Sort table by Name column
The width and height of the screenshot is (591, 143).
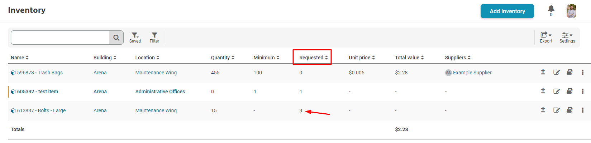pos(20,58)
